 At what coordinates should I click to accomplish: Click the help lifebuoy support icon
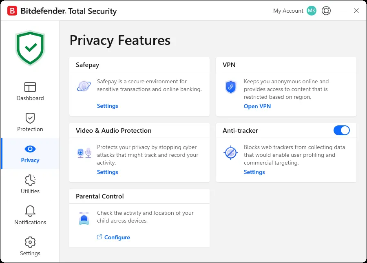point(326,11)
